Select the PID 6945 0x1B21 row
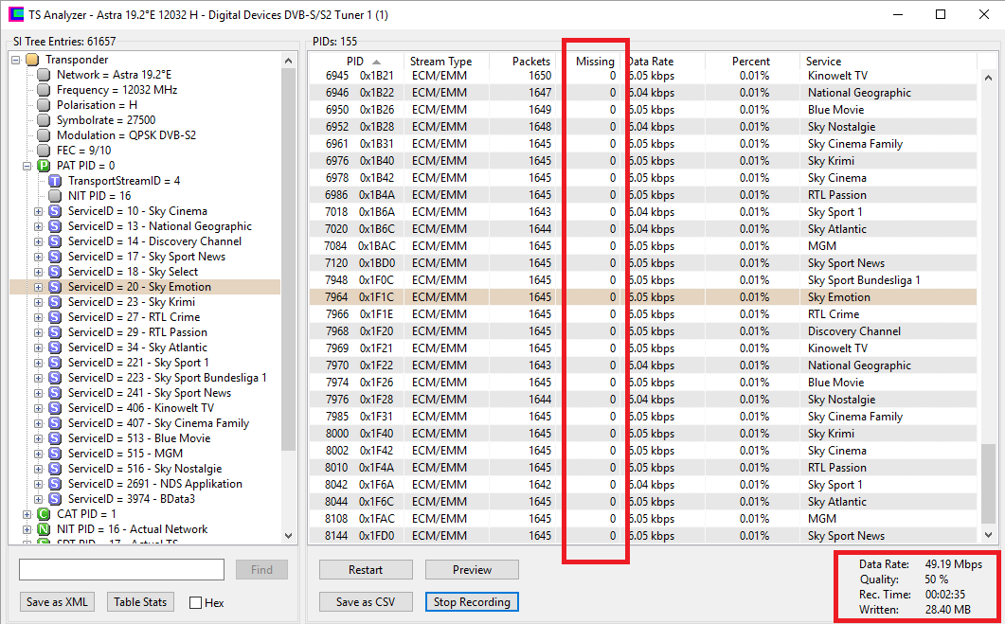Viewport: 1005px width, 624px height. click(643, 76)
